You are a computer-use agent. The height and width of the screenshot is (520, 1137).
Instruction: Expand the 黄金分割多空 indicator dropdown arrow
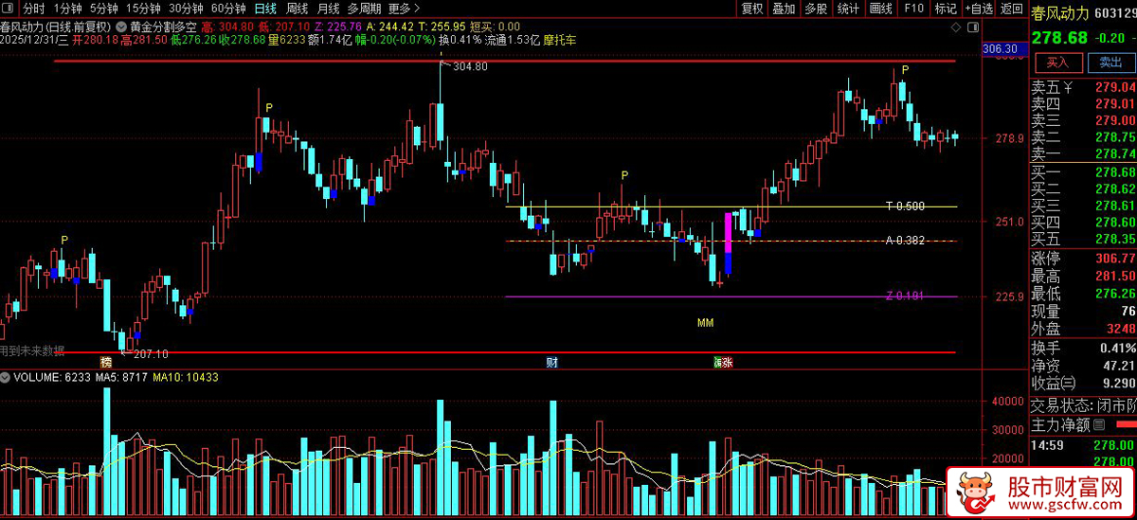120,27
